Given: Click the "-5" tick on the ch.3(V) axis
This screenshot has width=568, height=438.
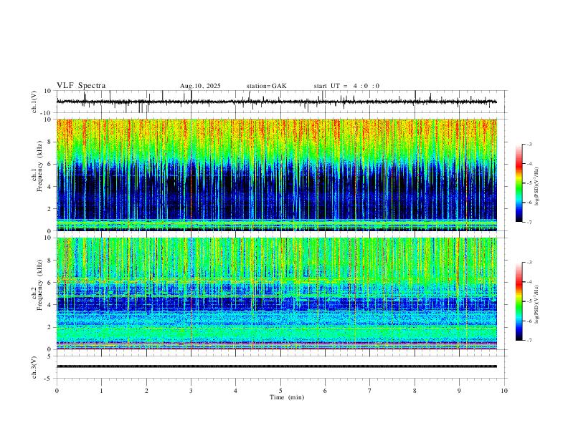Looking at the screenshot, I should [x=49, y=379].
